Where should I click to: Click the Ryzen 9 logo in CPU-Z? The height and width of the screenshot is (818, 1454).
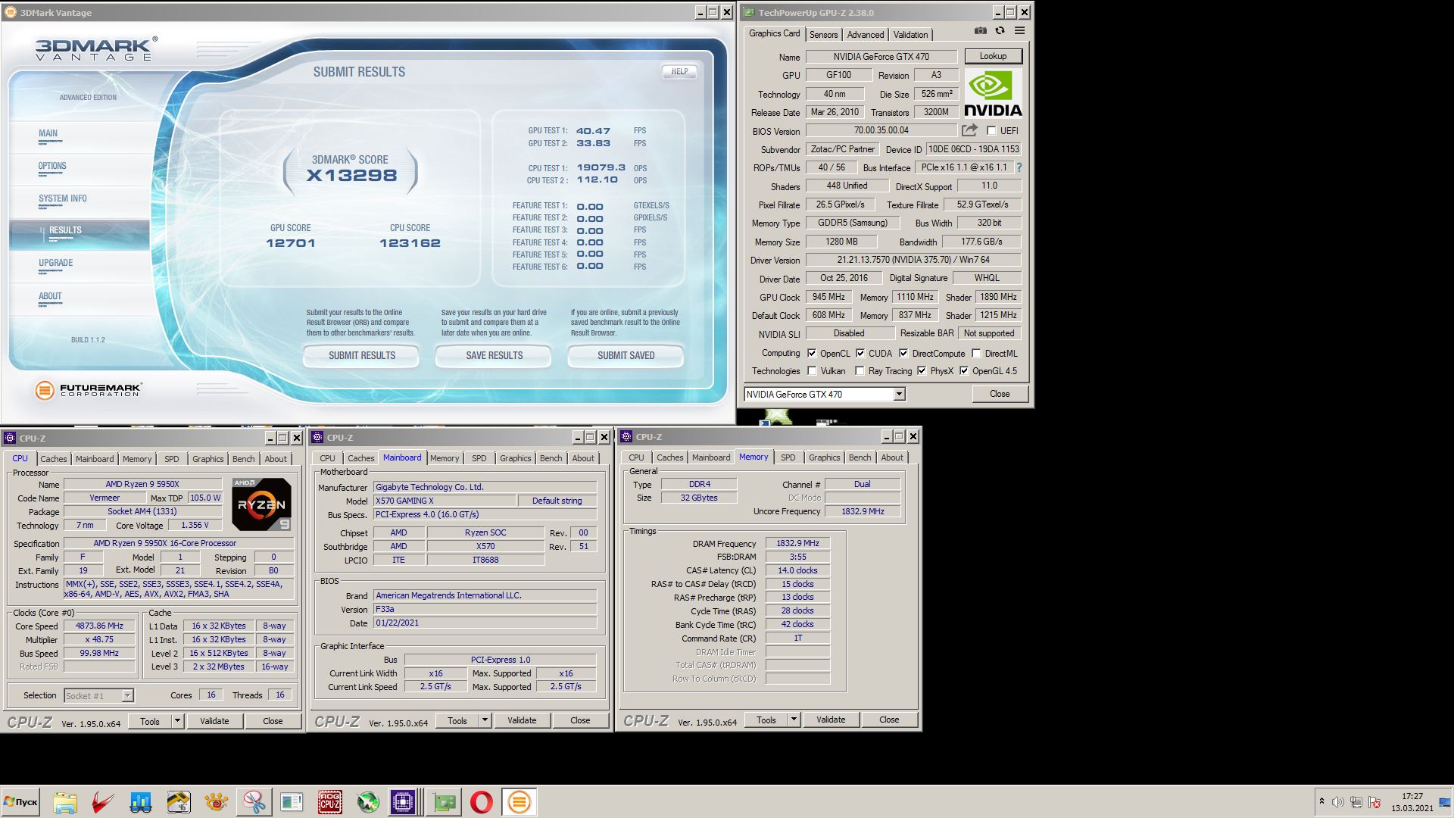(x=261, y=504)
